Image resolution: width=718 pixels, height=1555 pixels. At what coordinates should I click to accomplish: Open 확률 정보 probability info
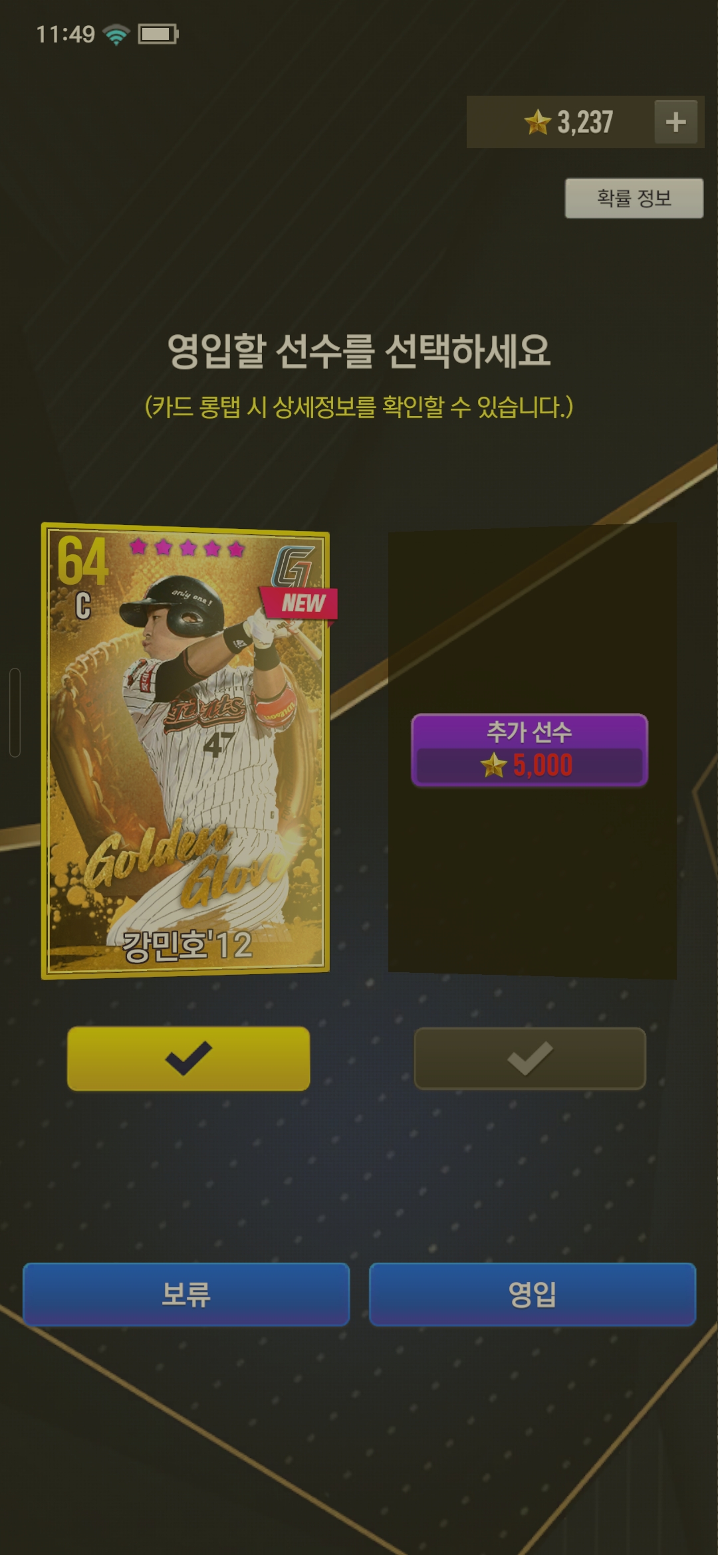634,198
